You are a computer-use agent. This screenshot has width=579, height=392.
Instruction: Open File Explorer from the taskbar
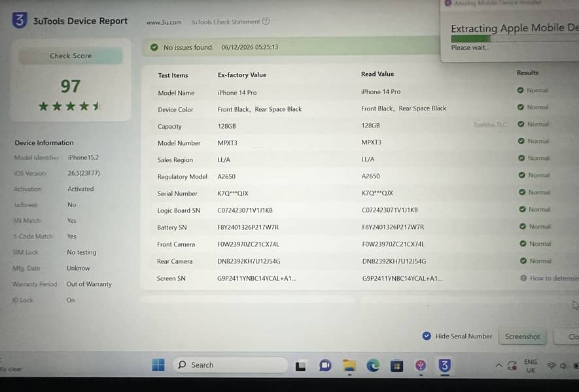coord(349,365)
